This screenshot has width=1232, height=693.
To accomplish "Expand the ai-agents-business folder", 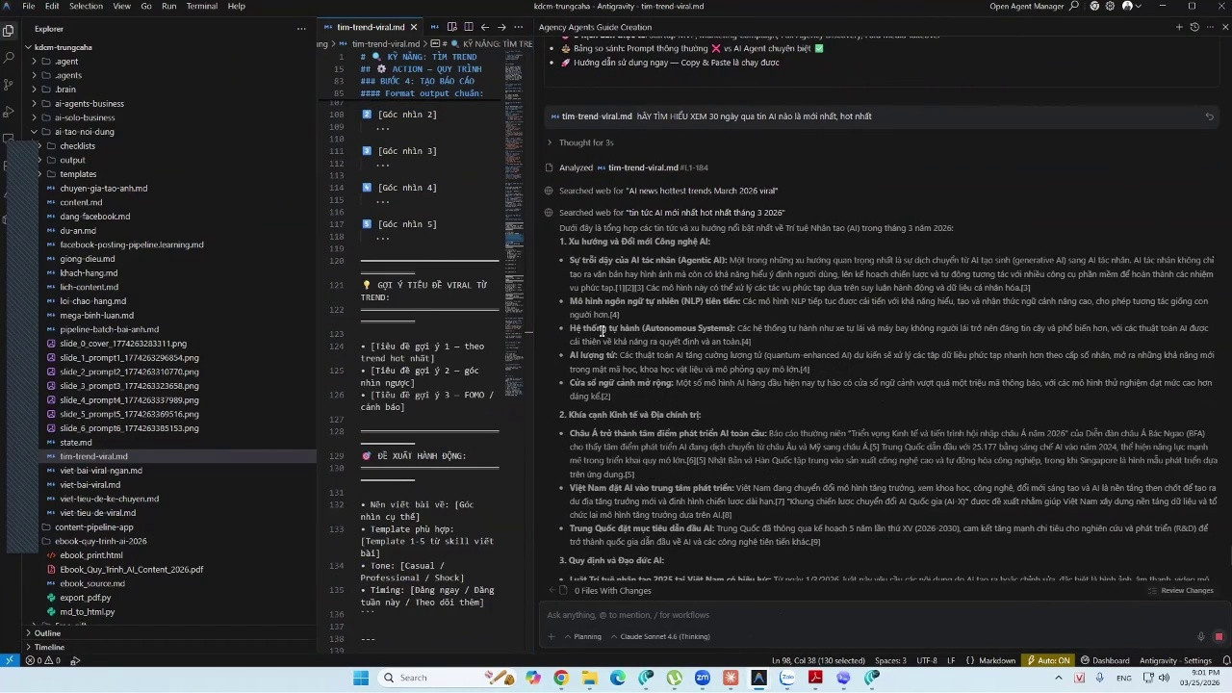I will 90,104.
